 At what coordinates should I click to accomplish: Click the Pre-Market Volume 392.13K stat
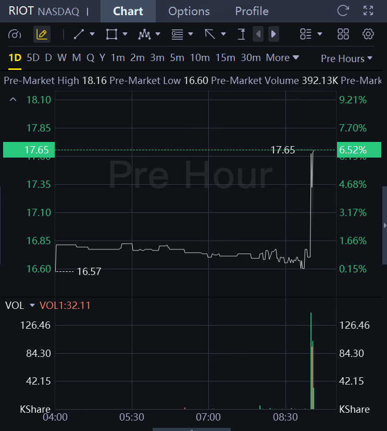[x=274, y=80]
